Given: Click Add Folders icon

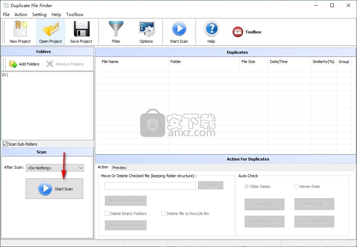Looking at the screenshot, I should 13,64.
